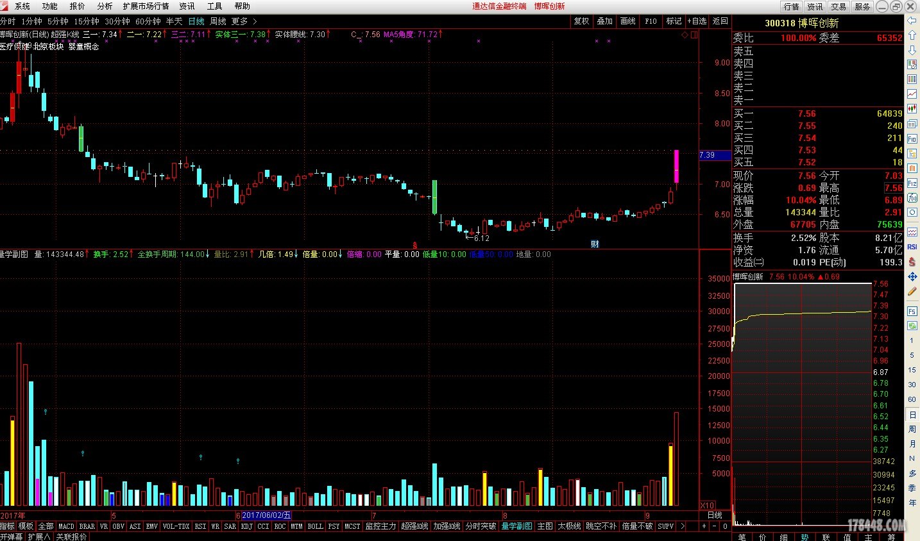Select the 价 tab under intraday chart
Viewport: 920px width, 541px height.
point(763,537)
